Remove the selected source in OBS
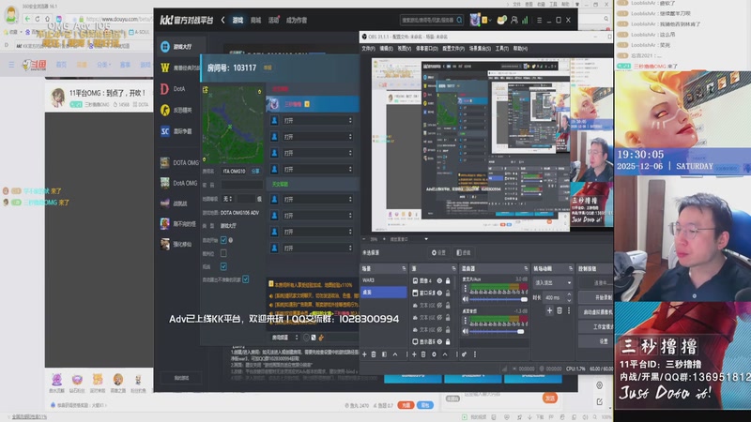Image resolution: width=751 pixels, height=422 pixels. [423, 354]
